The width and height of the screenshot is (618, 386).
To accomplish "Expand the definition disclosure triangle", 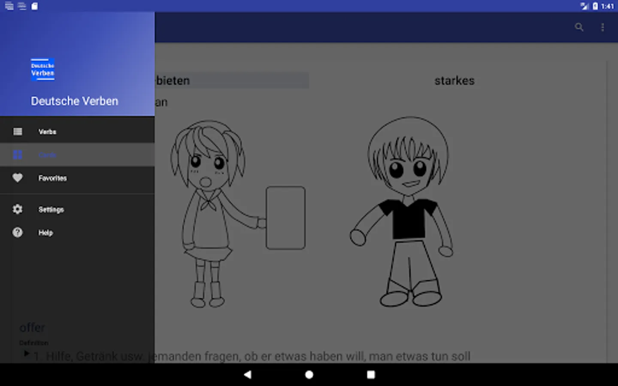I will [27, 354].
